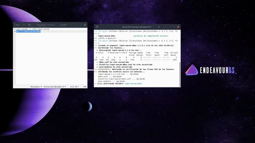Image resolution: width=255 pixels, height=143 pixels.
Task: Click the terminal window title text
Action: 137,27
